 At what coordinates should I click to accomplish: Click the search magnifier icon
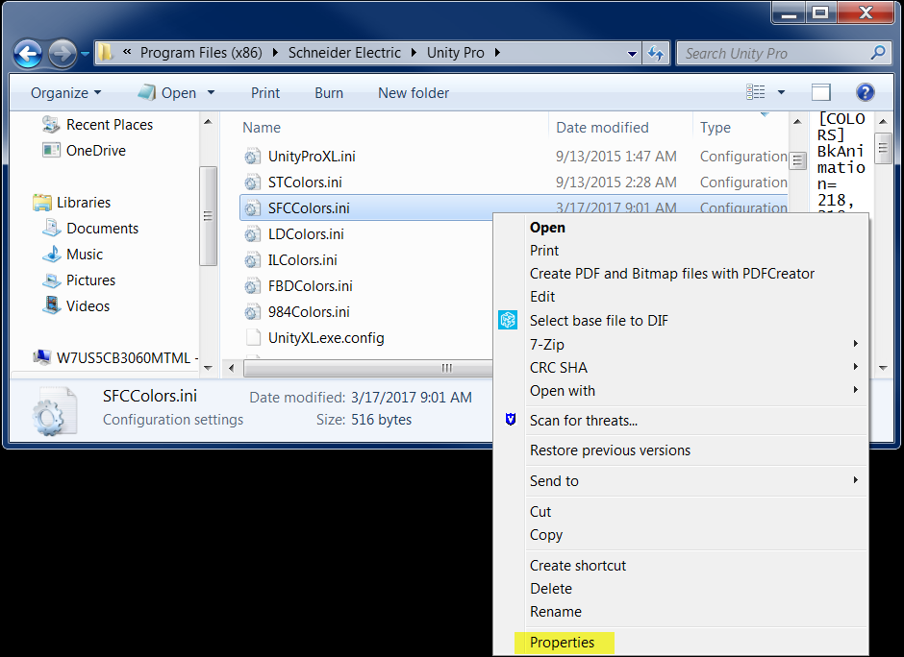(878, 53)
